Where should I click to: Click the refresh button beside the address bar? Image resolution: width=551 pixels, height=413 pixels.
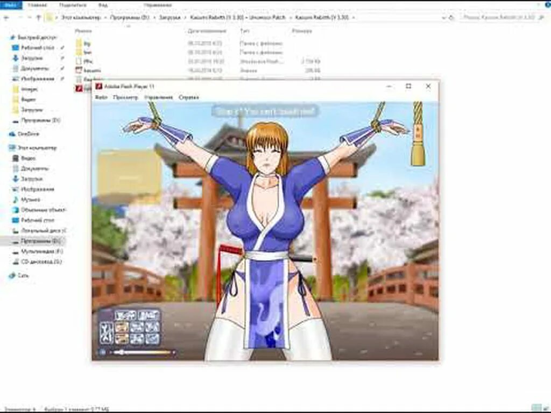[451, 17]
